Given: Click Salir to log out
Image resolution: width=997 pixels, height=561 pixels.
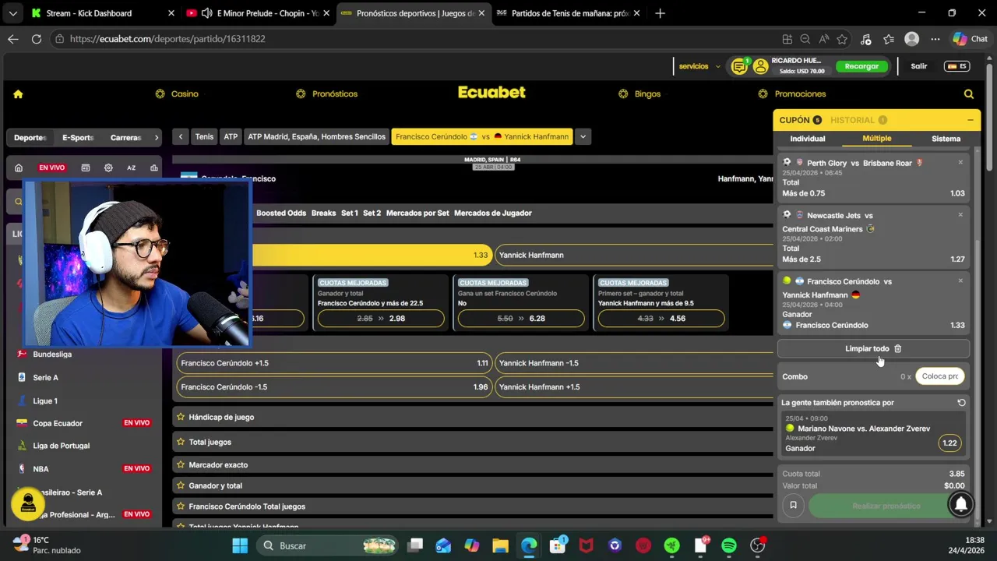Looking at the screenshot, I should [919, 66].
